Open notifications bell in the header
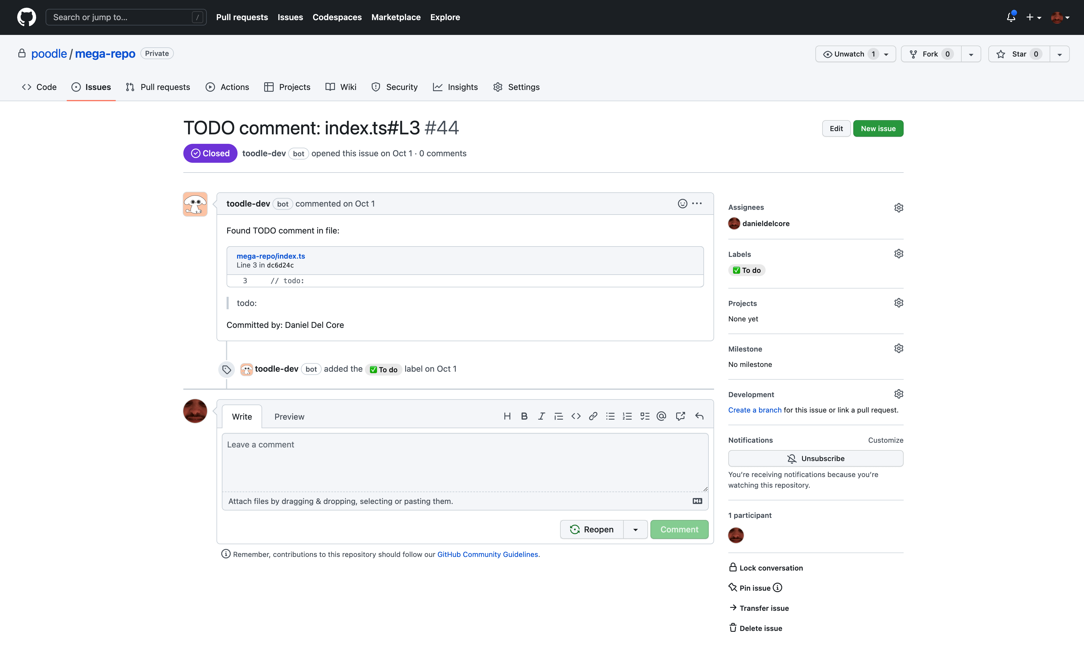The image size is (1084, 654). 1011,17
